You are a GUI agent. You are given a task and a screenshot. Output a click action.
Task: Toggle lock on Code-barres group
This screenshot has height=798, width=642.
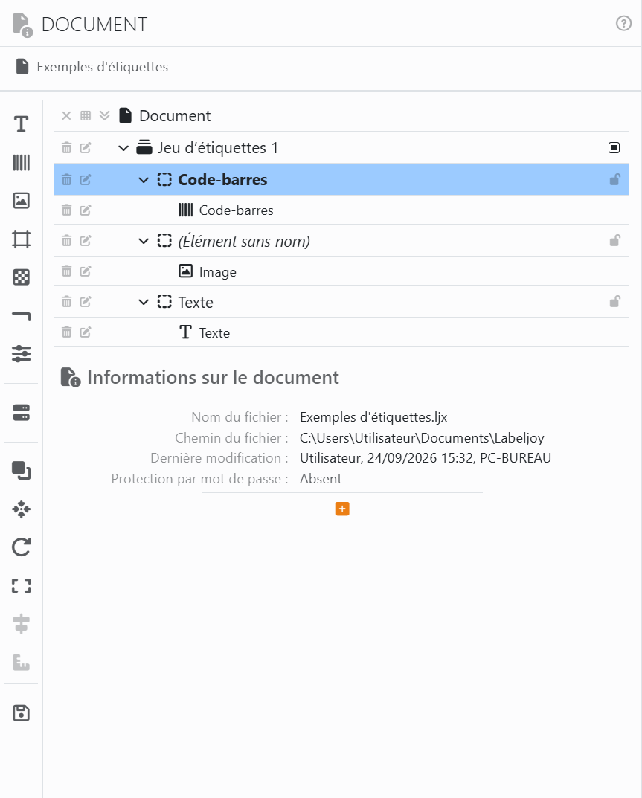pos(614,179)
